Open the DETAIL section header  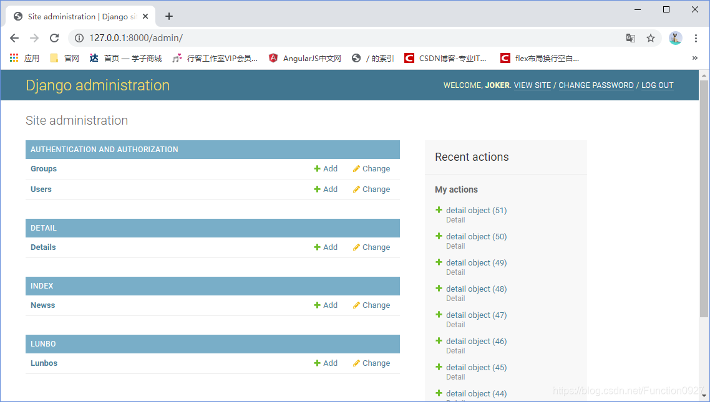(x=44, y=228)
